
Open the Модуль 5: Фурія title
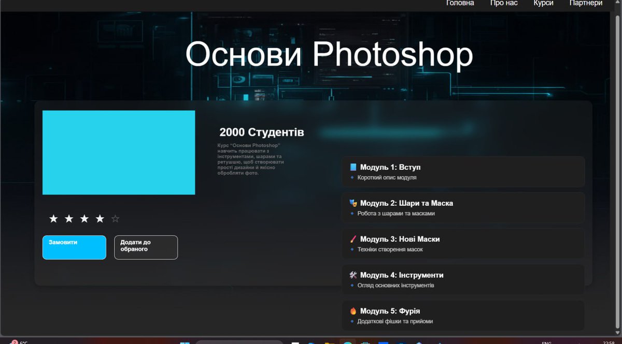tap(390, 311)
